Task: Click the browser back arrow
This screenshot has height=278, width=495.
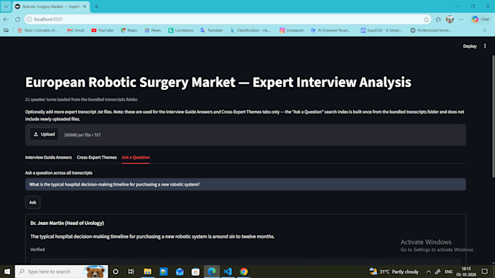Action: (6, 19)
